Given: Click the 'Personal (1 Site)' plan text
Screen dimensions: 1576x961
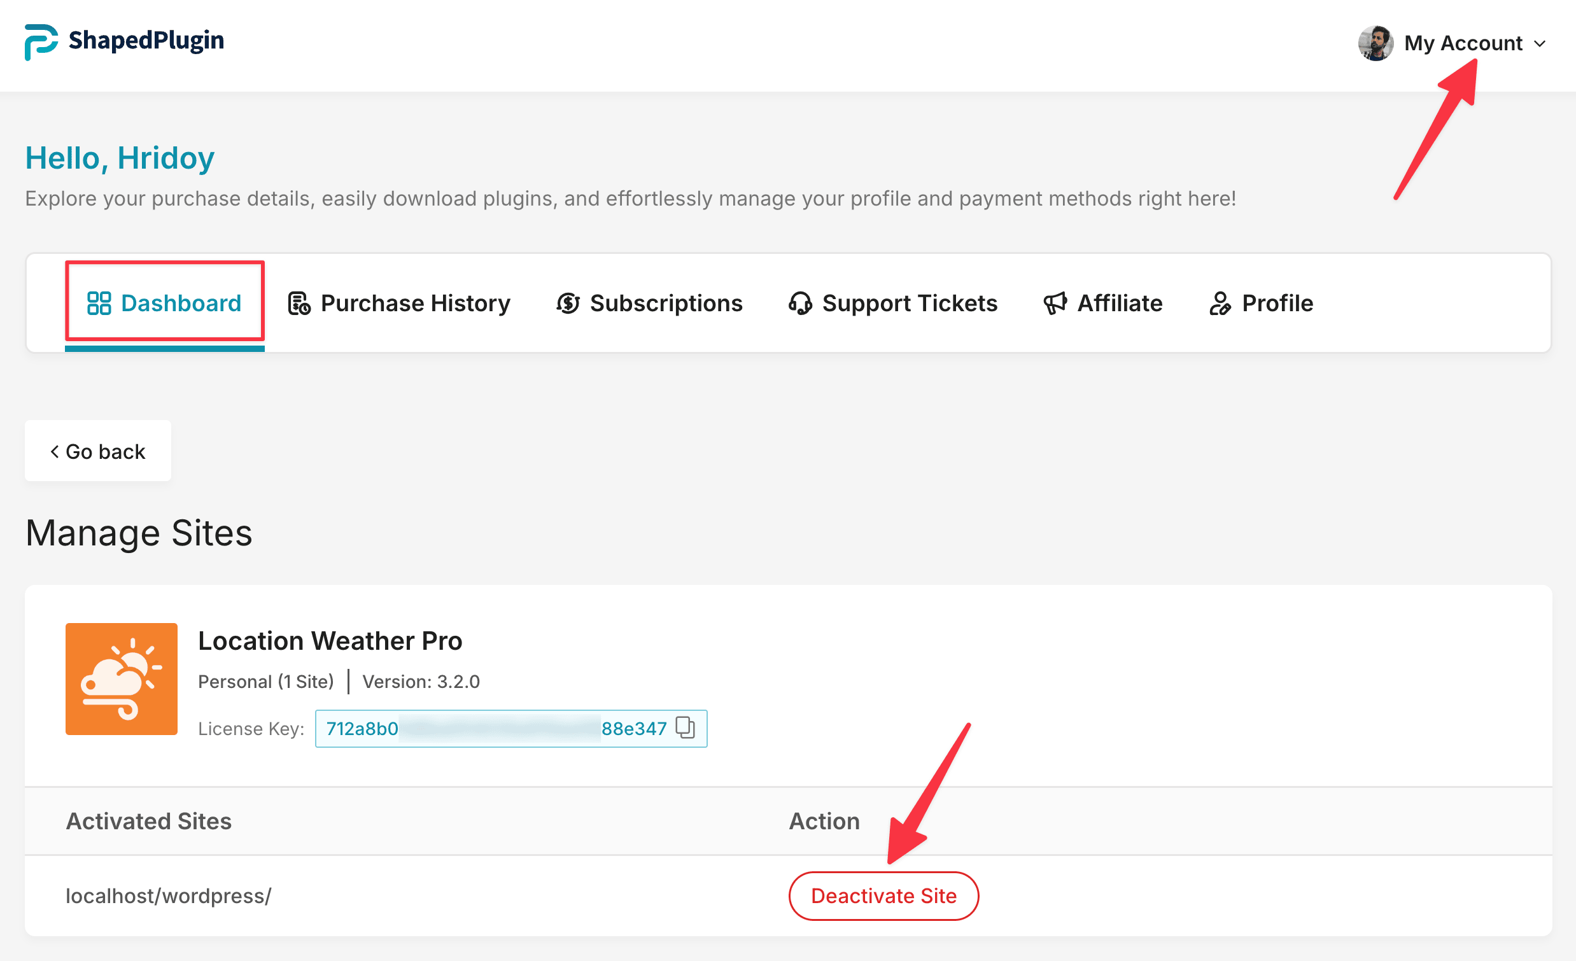Looking at the screenshot, I should click(266, 682).
